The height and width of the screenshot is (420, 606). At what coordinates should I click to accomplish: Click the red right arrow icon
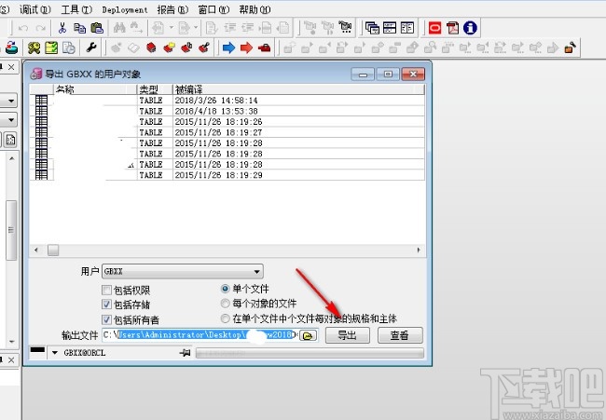click(246, 47)
